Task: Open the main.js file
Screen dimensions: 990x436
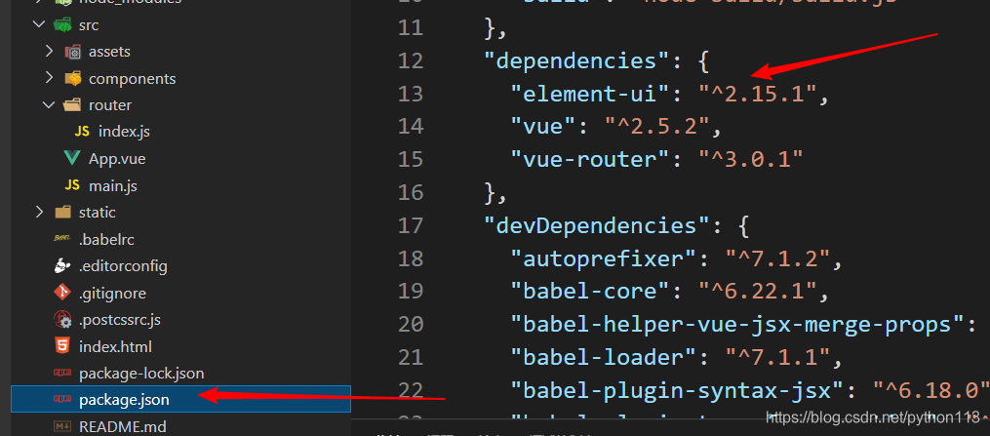Action: pyautogui.click(x=113, y=186)
